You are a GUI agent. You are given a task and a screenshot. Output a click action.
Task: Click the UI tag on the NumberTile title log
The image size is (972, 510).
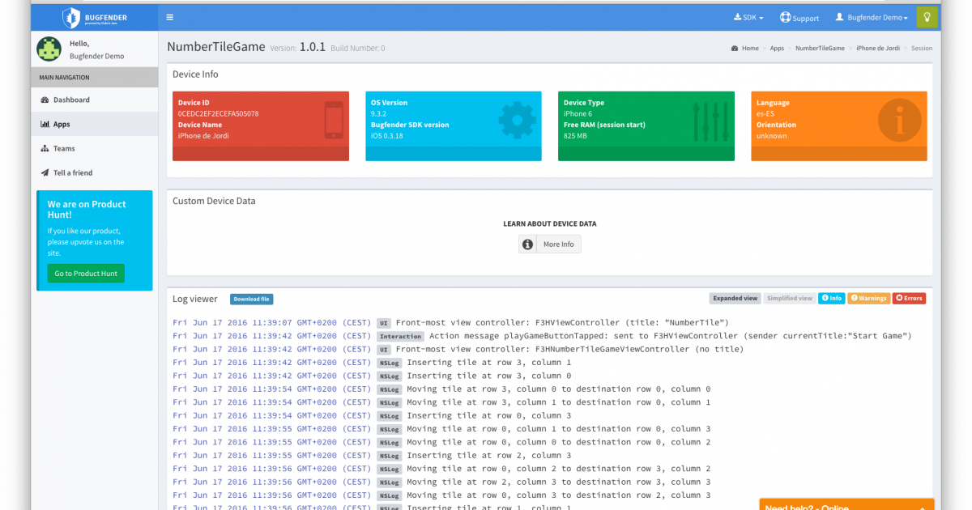click(384, 323)
